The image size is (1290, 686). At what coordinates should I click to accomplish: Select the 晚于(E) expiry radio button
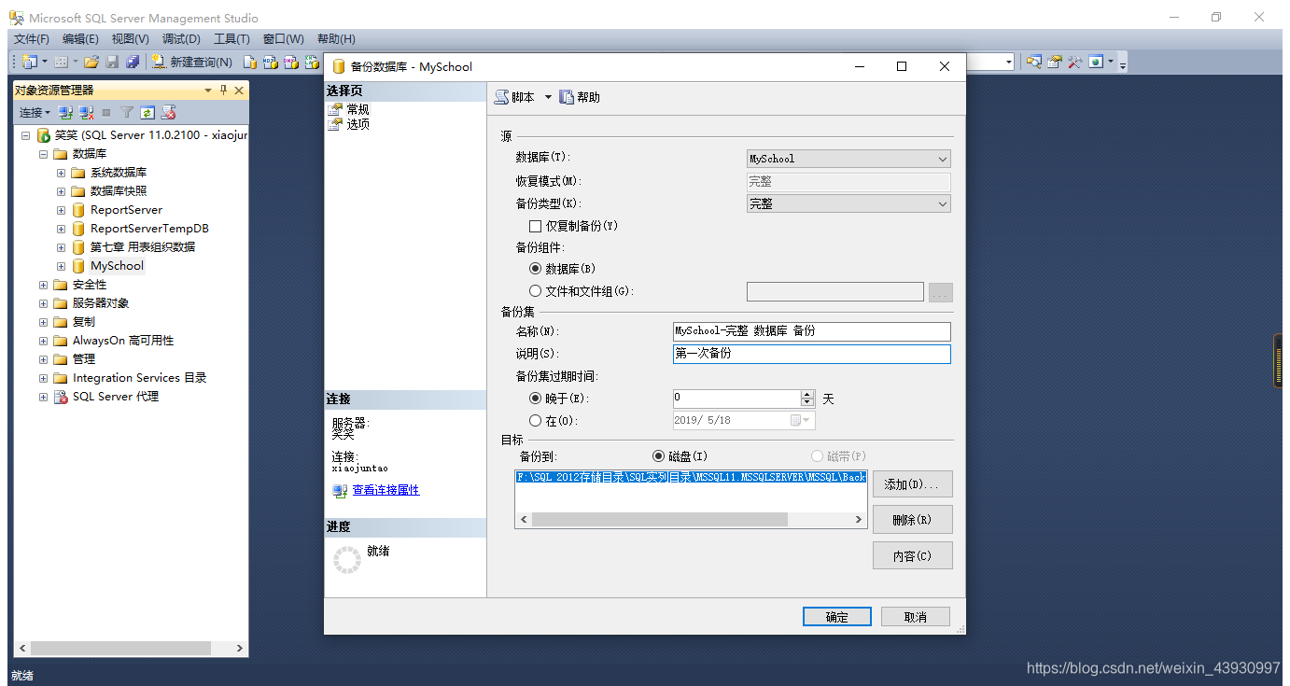pos(535,399)
